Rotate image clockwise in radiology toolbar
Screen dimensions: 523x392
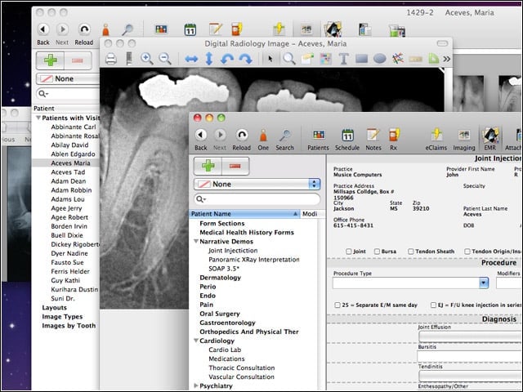point(245,59)
